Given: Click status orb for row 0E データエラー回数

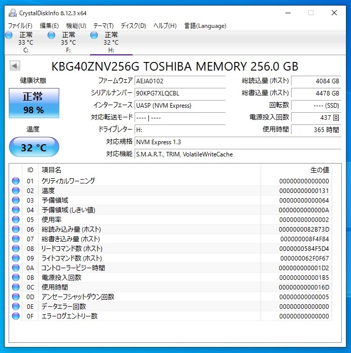Looking at the screenshot, I should click(x=16, y=306).
